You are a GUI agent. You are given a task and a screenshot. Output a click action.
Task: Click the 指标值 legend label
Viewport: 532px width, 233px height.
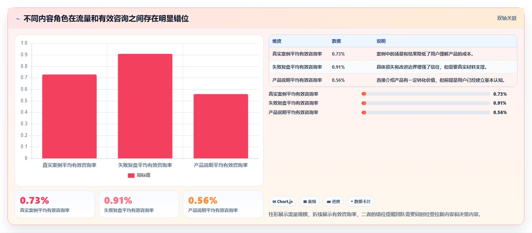144,175
